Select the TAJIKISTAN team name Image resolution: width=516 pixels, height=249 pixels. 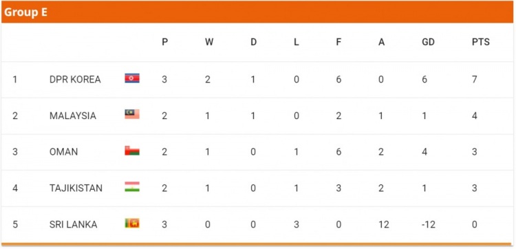pyautogui.click(x=76, y=188)
